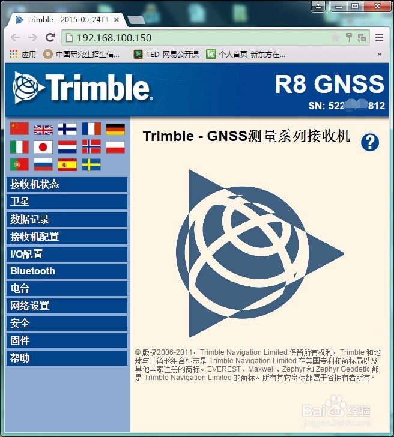Viewport: 394px width, 437px height.
Task: Select the Japanese flag language icon
Action: point(43,147)
